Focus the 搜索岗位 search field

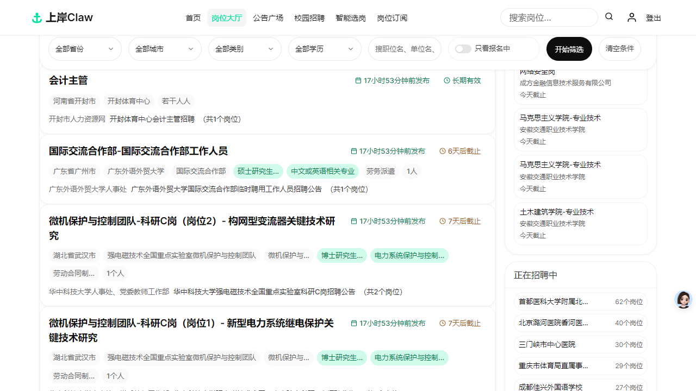(x=549, y=17)
